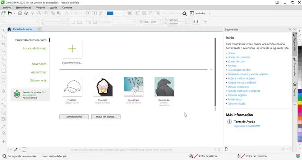Click the Documento nuevo plus thumbnail
Viewport: 302px width, 160px height.
point(72,49)
